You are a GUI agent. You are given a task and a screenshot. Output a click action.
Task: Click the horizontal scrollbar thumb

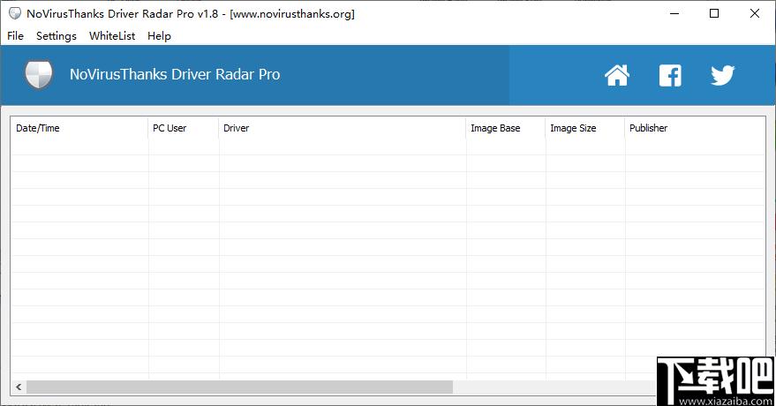point(239,387)
